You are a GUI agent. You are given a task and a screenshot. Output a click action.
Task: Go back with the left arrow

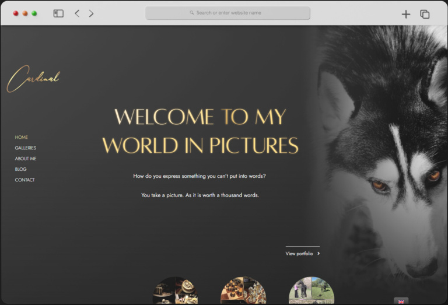(x=77, y=13)
